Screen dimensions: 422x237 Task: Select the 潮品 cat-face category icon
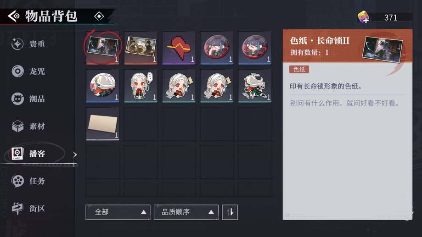point(17,99)
